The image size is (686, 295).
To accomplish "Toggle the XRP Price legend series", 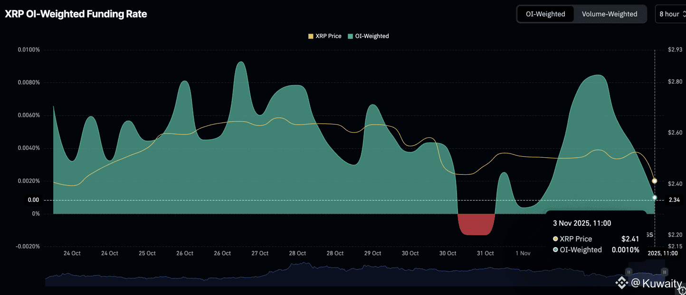I will pyautogui.click(x=325, y=36).
